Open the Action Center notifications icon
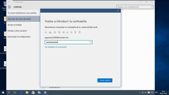Viewport: 169px width, 95px height. (149, 93)
